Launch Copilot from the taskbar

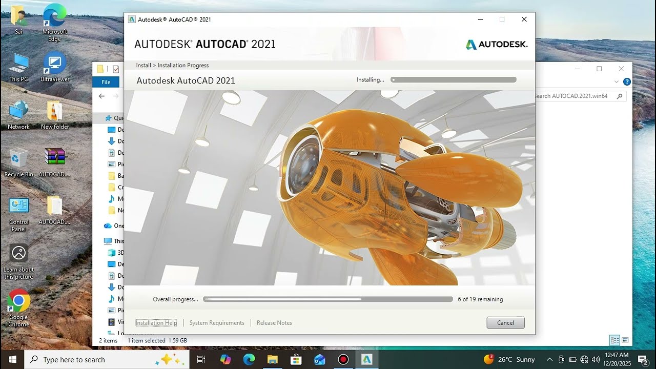pyautogui.click(x=225, y=359)
